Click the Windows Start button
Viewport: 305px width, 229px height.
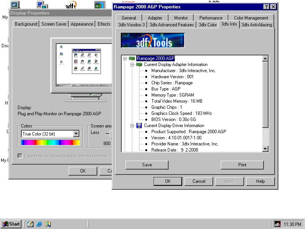(11, 224)
